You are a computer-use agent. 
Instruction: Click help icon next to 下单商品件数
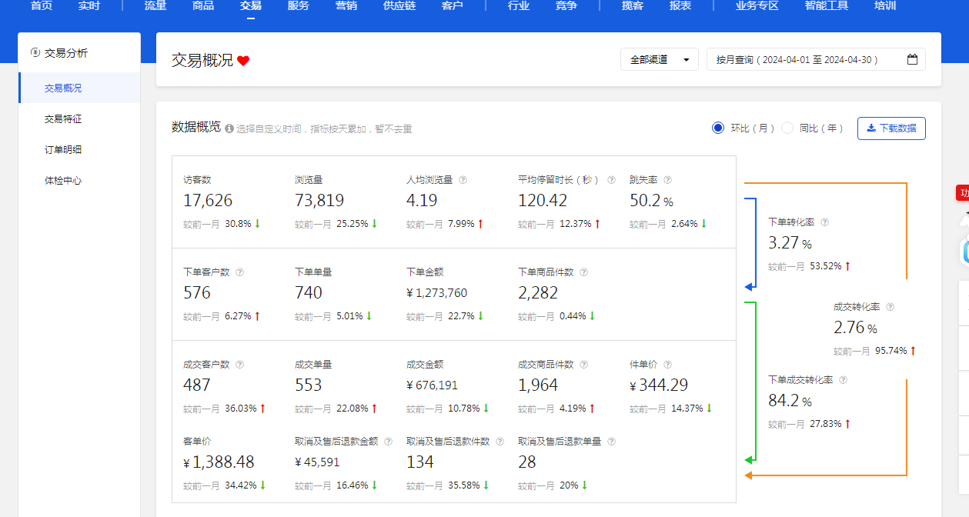point(583,272)
